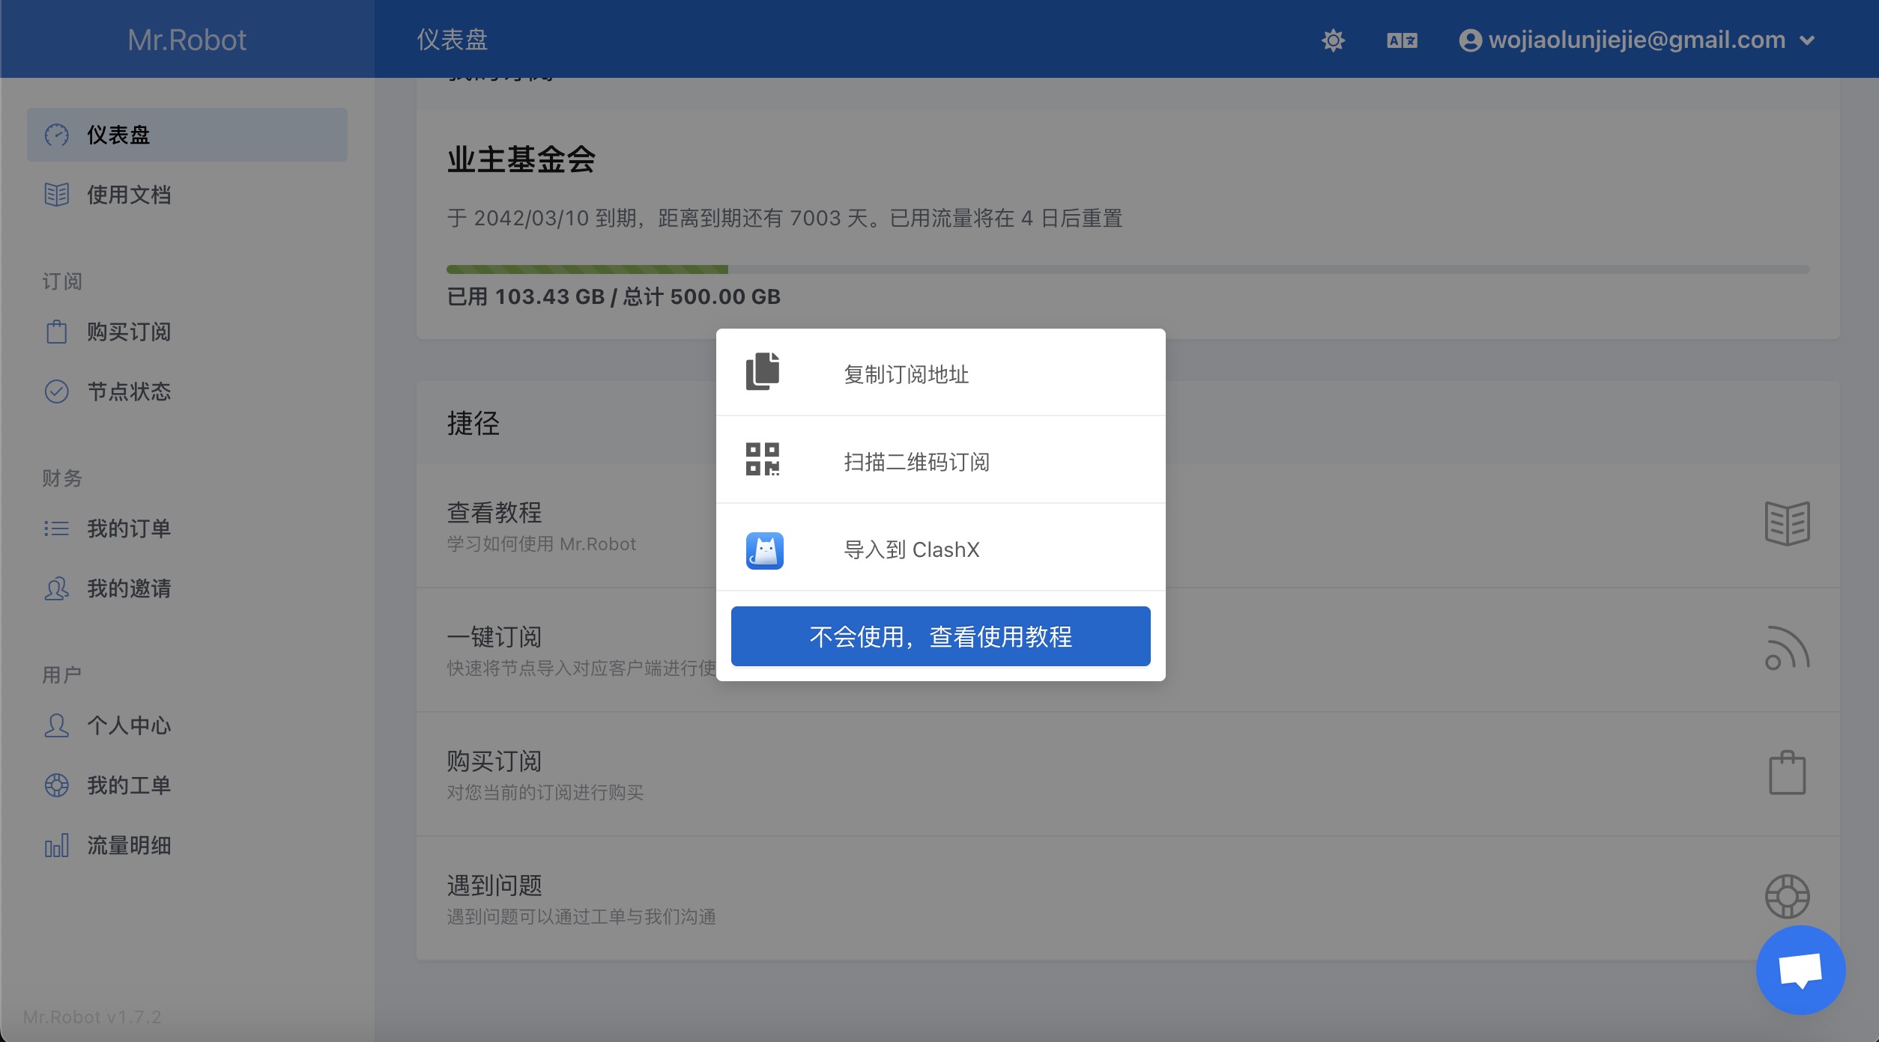This screenshot has width=1879, height=1042.
Task: Open 个人中心 user page
Action: point(128,725)
